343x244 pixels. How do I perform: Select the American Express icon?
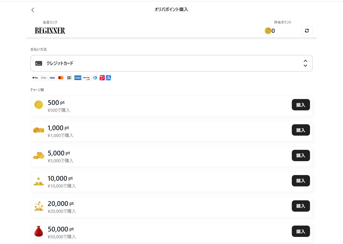tap(78, 77)
